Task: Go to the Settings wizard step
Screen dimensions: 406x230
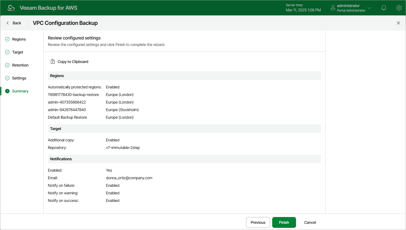Action: (x=19, y=78)
